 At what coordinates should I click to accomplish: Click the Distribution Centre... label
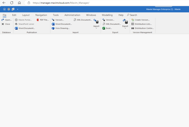click(144, 28)
